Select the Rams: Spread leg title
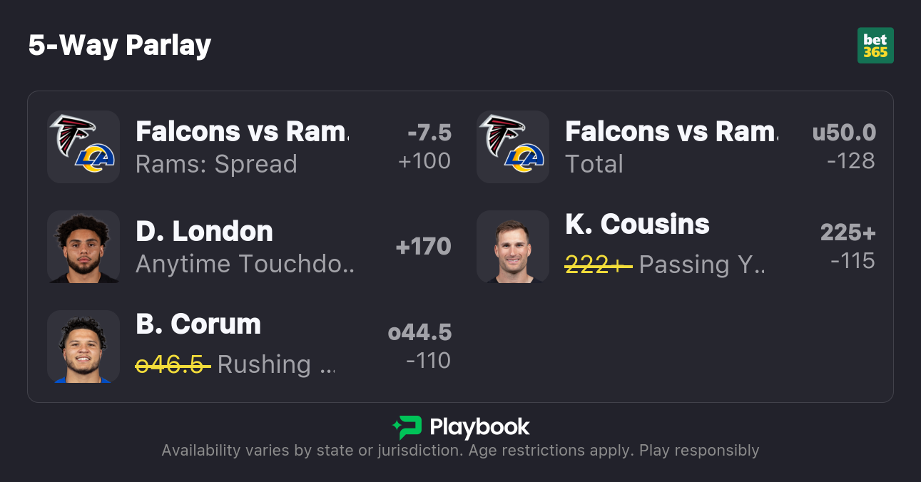Image resolution: width=921 pixels, height=482 pixels. [242, 132]
